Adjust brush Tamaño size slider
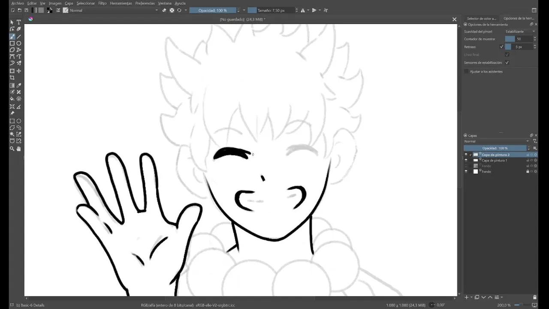 coord(271,10)
